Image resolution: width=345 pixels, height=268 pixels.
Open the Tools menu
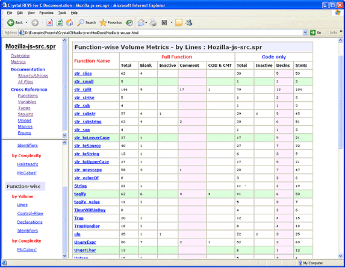point(62,13)
